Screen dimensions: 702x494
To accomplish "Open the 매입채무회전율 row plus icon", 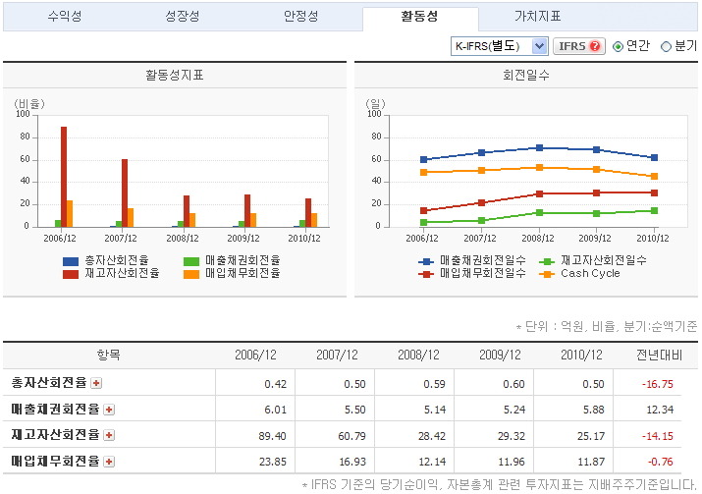I will [x=108, y=461].
